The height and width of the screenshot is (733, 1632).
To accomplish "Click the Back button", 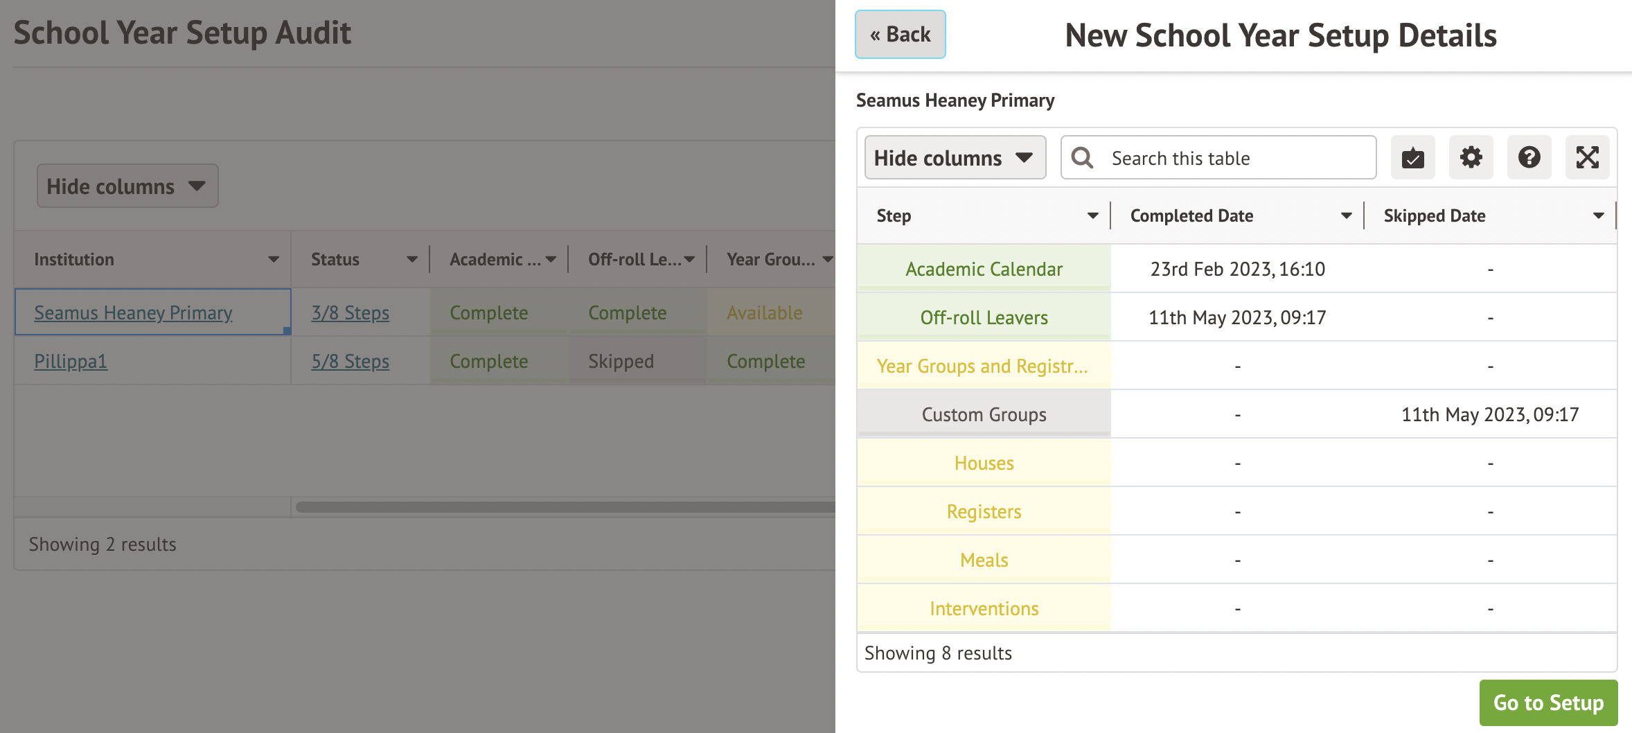I will coord(900,35).
